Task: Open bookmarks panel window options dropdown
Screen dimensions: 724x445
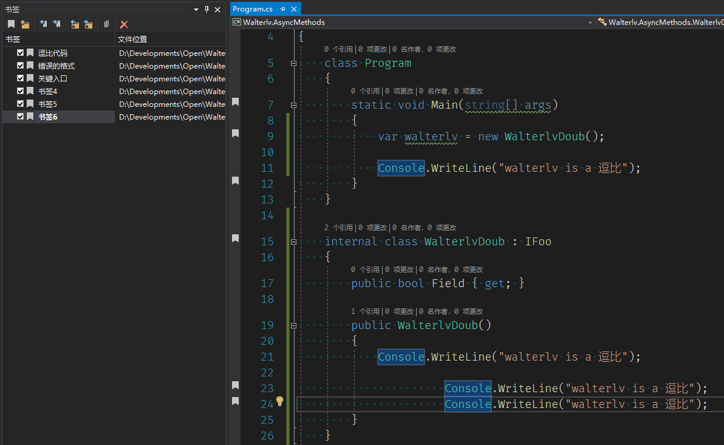Action: coord(196,9)
